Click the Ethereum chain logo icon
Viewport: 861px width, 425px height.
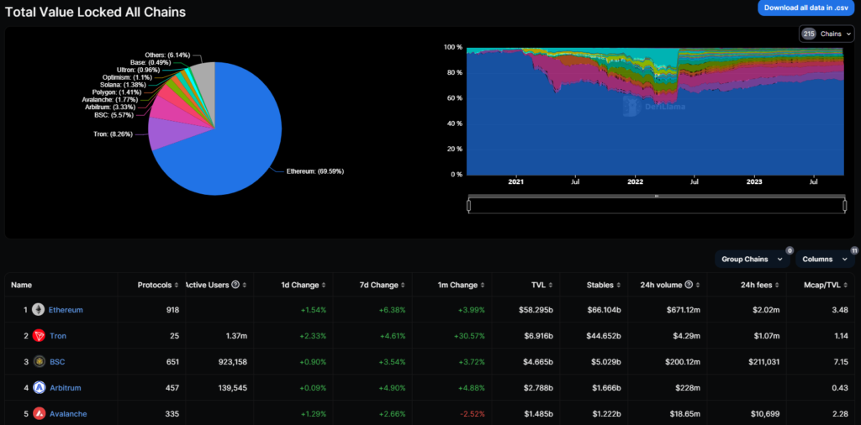tap(38, 310)
